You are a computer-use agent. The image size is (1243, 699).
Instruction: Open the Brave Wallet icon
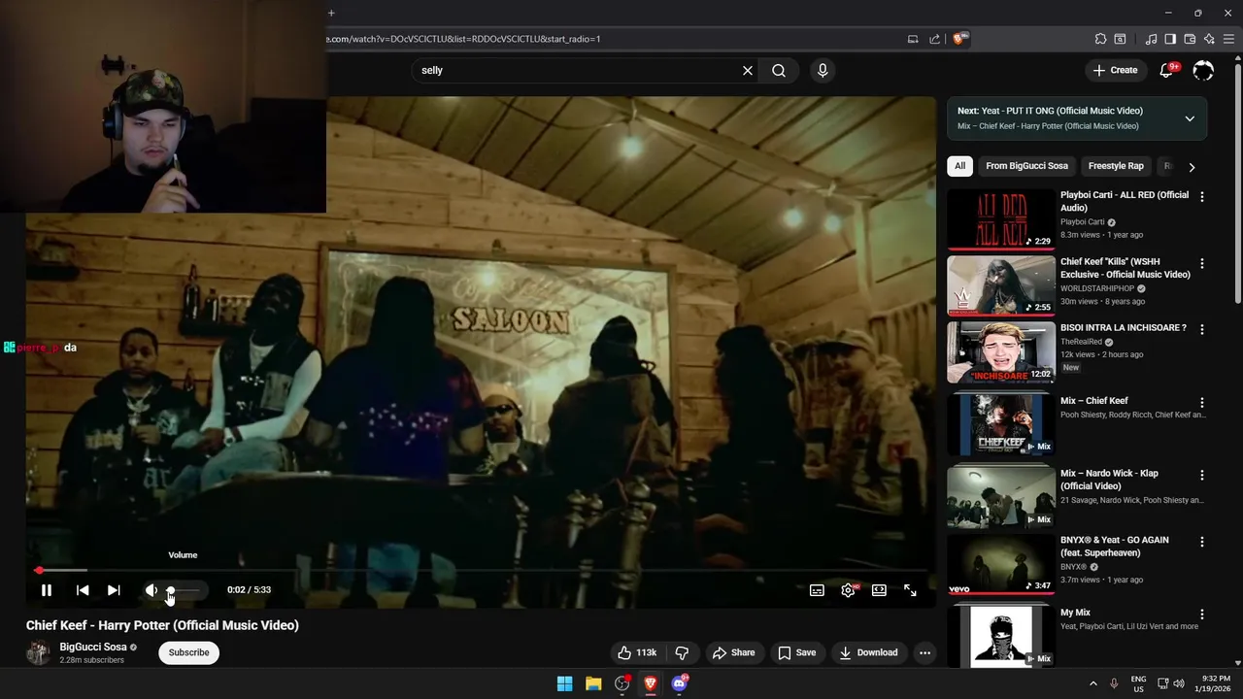pos(1190,39)
